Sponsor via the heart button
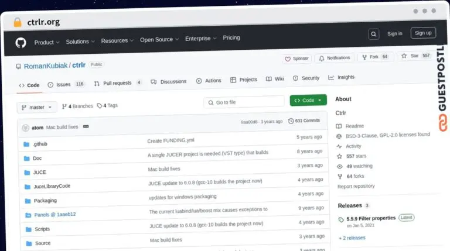Image resolution: width=450 pixels, height=251 pixels. [296, 59]
